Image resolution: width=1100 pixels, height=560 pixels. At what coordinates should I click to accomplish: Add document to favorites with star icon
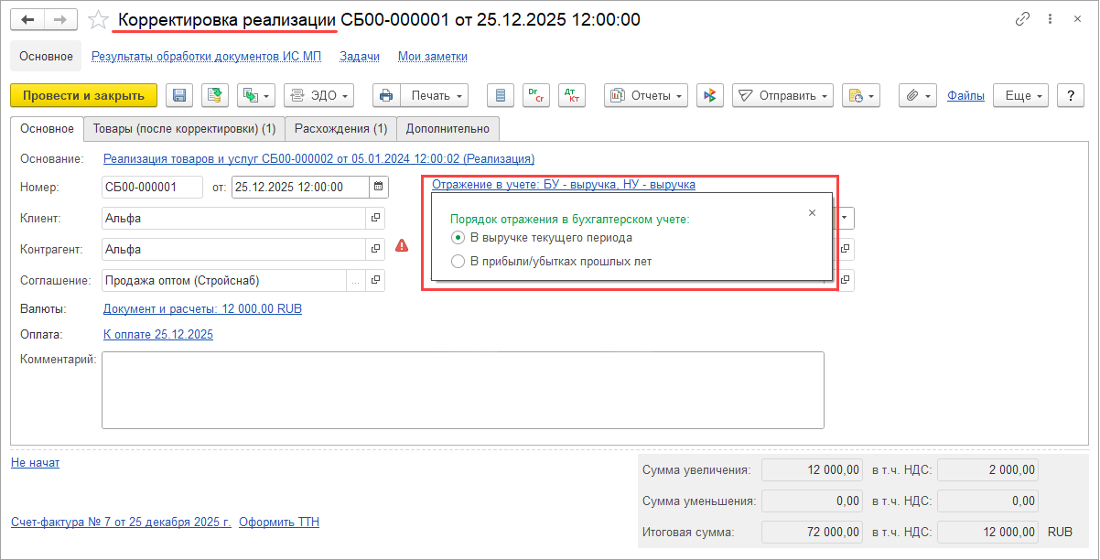click(99, 19)
